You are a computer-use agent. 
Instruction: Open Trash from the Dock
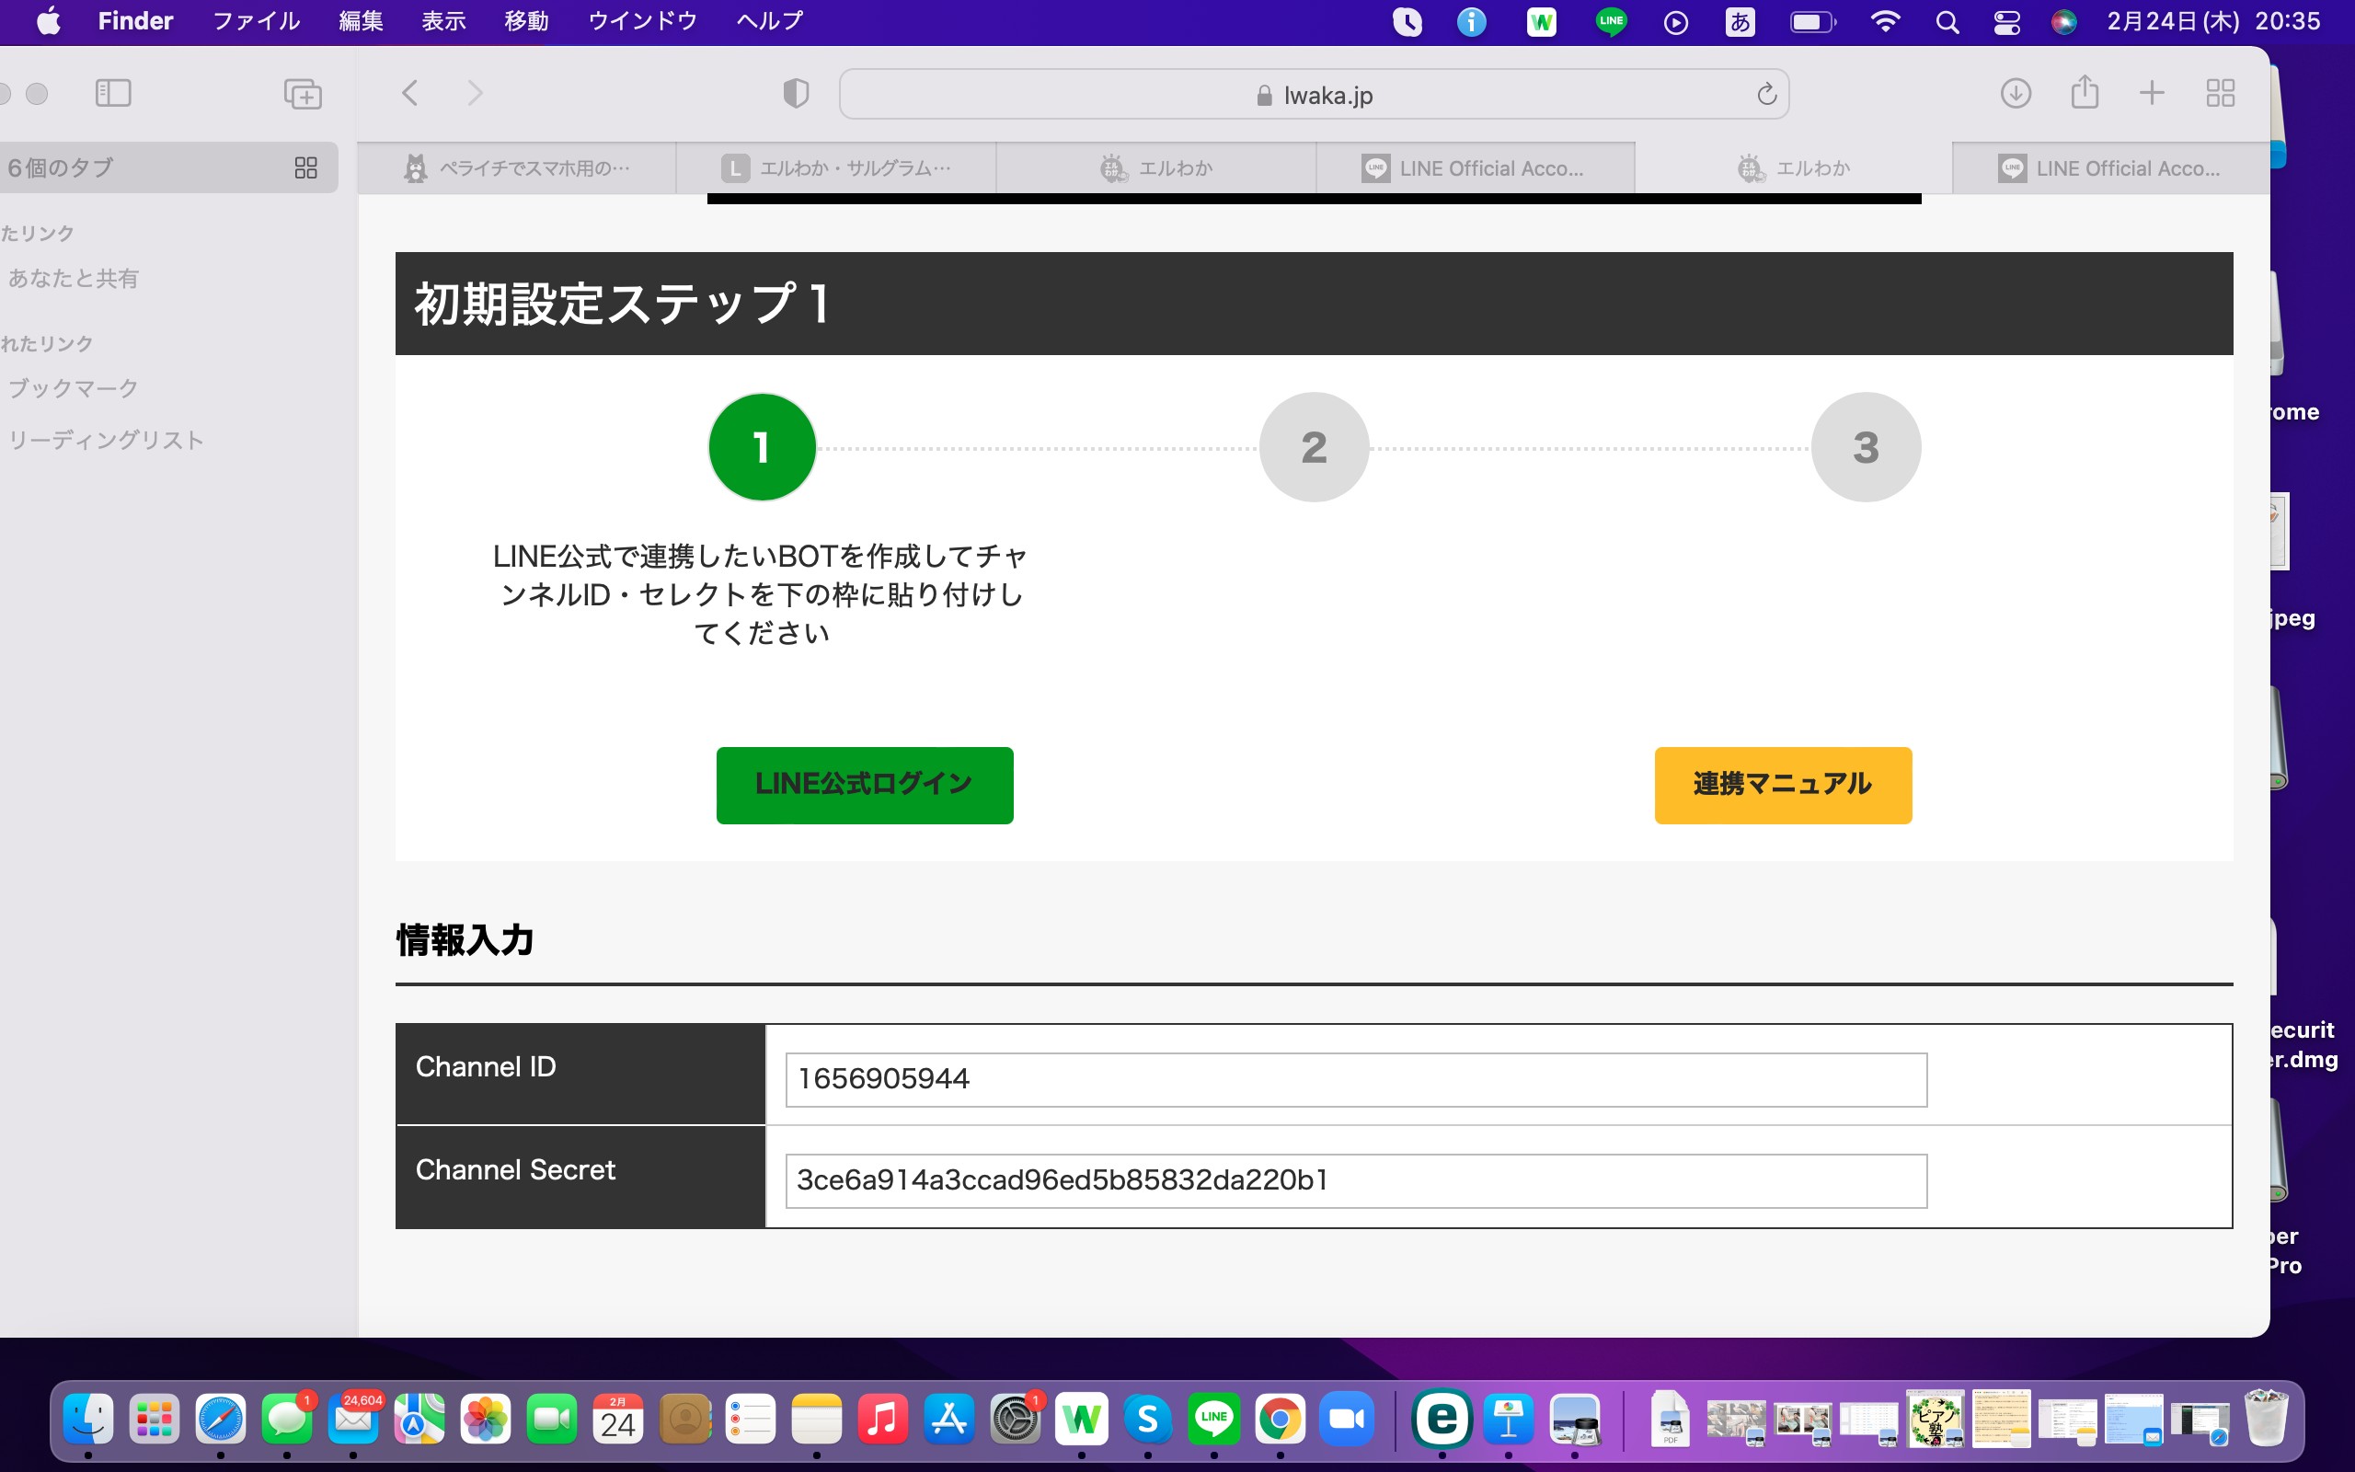click(2267, 1420)
